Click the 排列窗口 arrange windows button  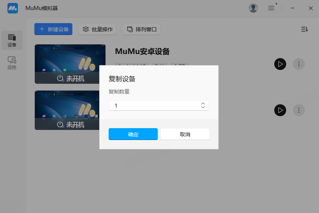point(141,29)
